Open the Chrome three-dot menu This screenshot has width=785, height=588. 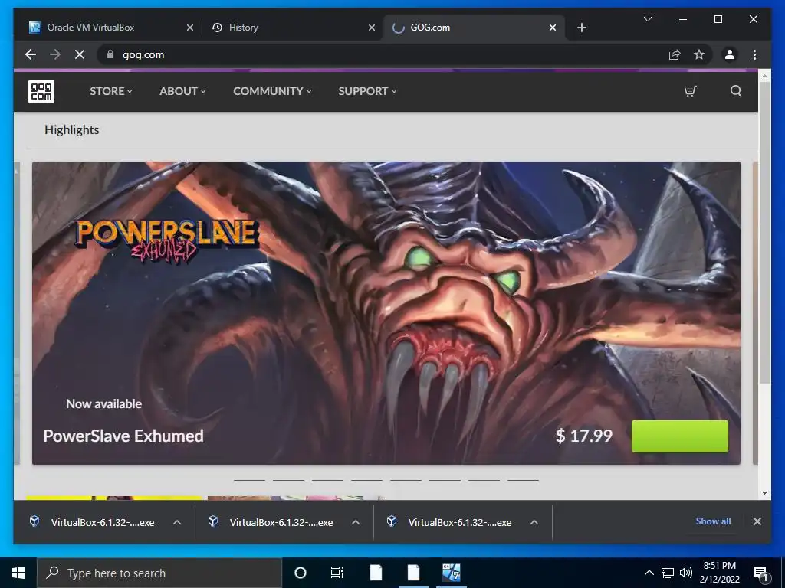pyautogui.click(x=754, y=54)
